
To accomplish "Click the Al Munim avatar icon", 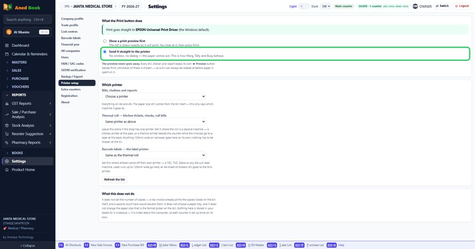I will click(9, 32).
